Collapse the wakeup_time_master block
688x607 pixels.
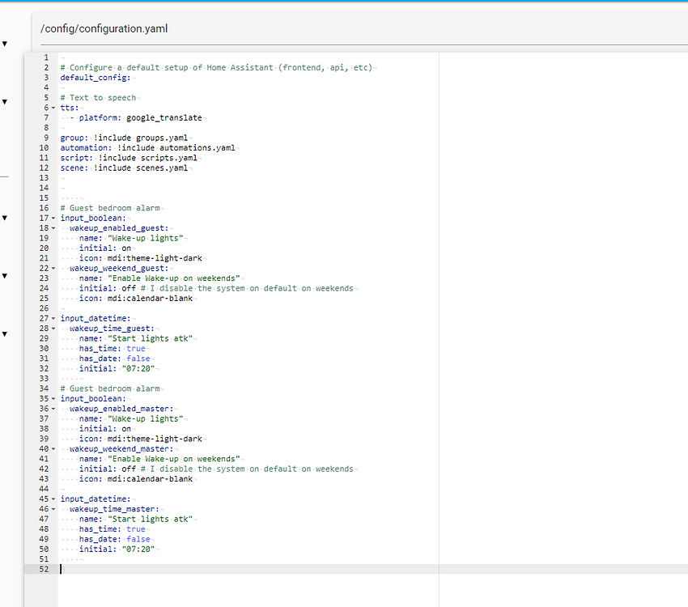click(x=52, y=508)
